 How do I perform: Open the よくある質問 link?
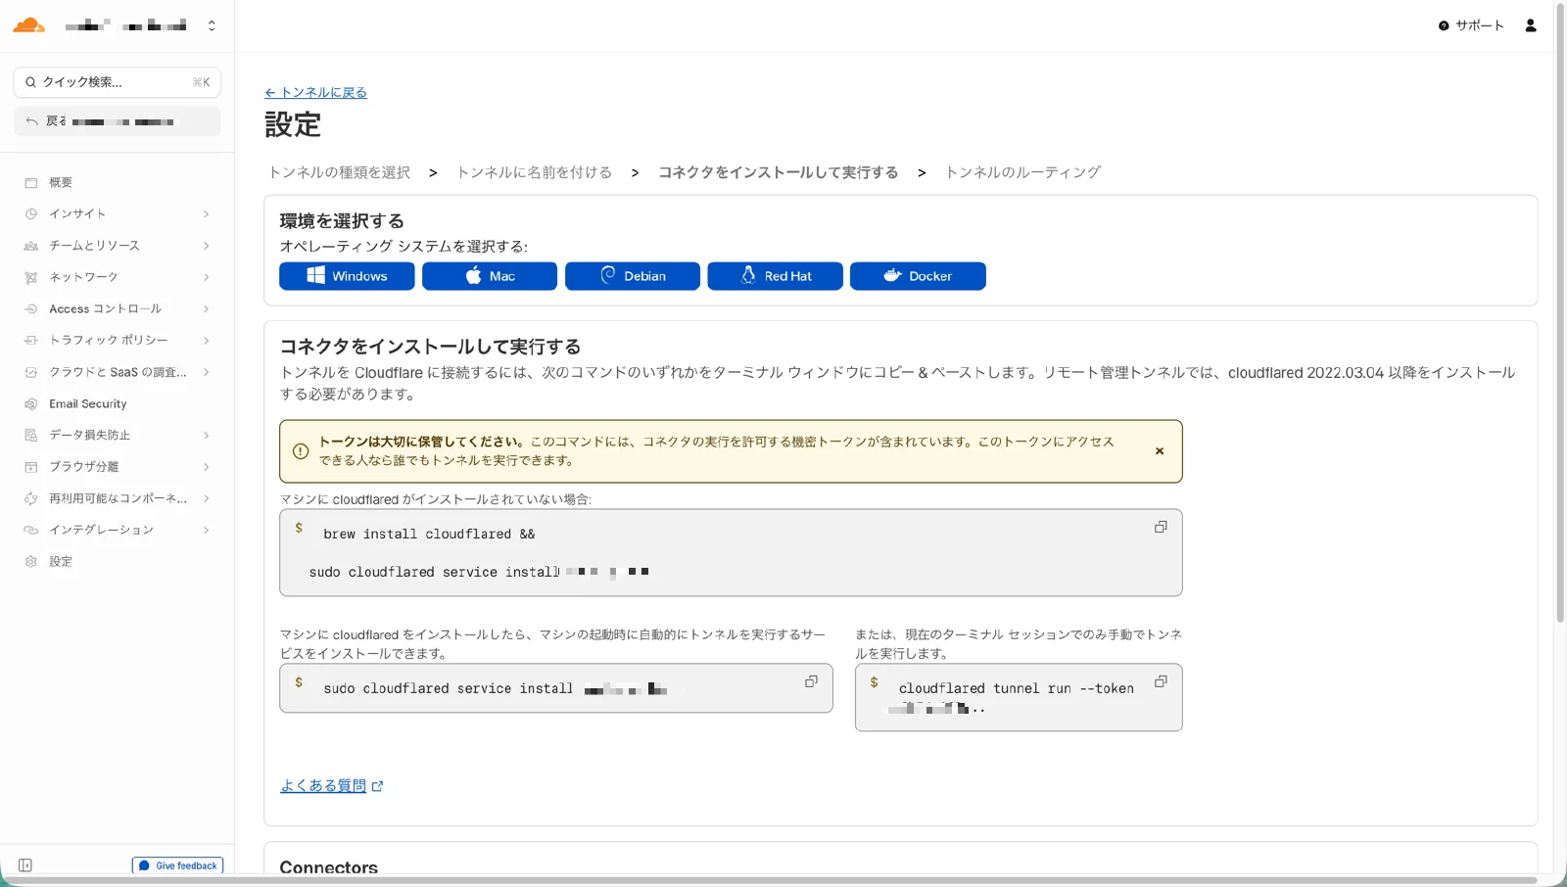point(323,784)
